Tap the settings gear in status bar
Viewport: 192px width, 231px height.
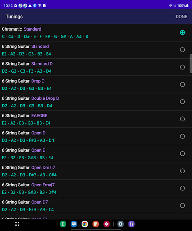point(16,6)
